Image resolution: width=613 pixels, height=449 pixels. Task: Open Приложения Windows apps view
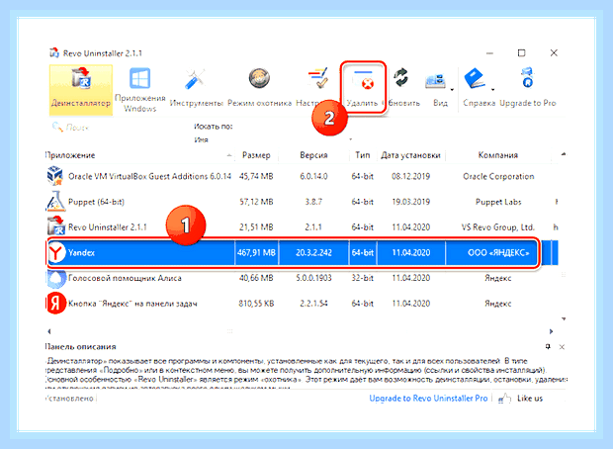[x=140, y=90]
